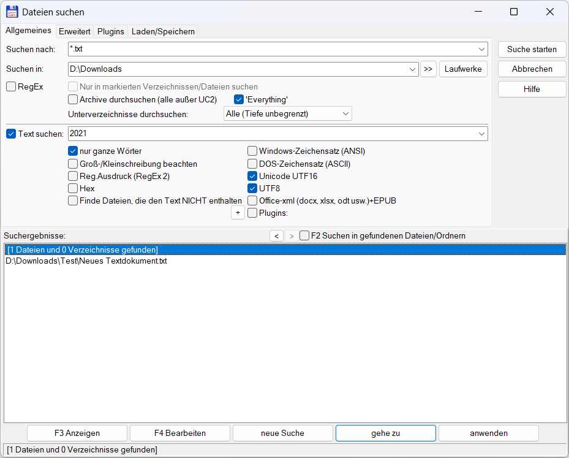Expand the 'Suchen nach' dropdown arrow
This screenshot has width=569, height=458.
tap(481, 49)
